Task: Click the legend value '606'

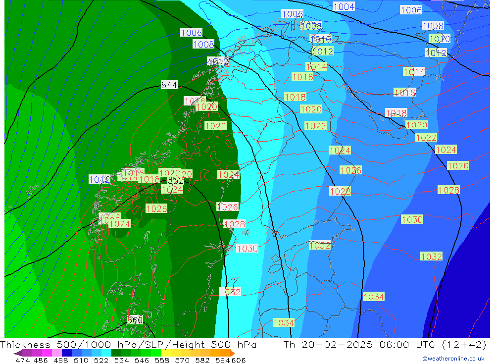Action: tap(239, 360)
